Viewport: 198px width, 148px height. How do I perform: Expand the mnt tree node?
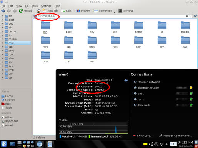pyautogui.click(x=2, y=43)
